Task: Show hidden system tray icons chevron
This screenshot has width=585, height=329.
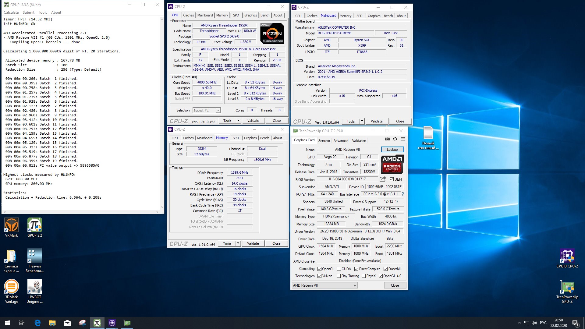Action: [x=519, y=323]
